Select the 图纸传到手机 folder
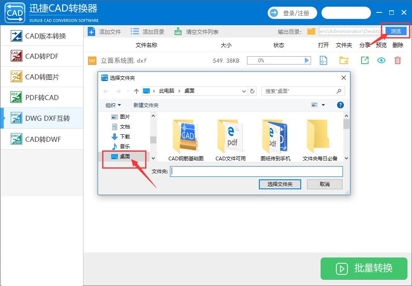The width and height of the screenshot is (412, 286). 275,140
